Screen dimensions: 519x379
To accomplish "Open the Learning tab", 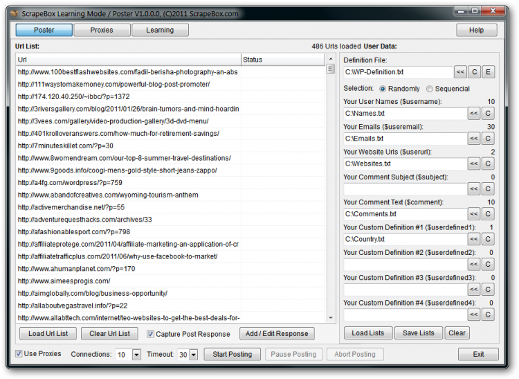I will [160, 30].
